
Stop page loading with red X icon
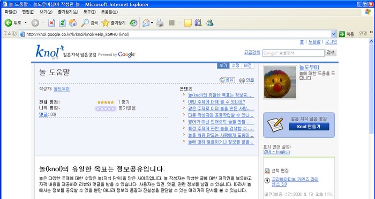click(51, 23)
